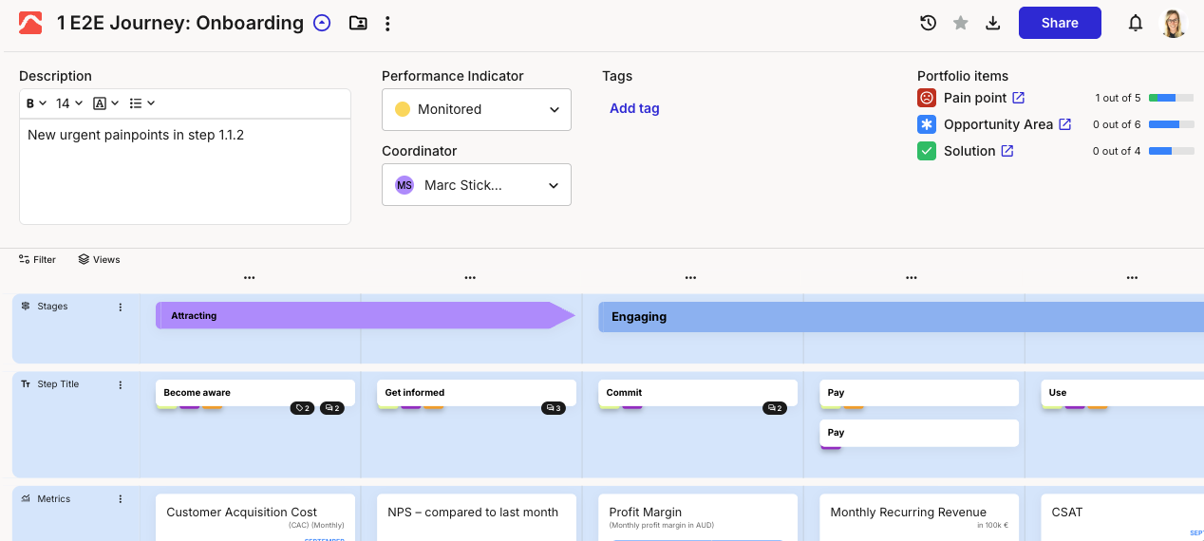This screenshot has width=1204, height=541.
Task: Open the Coordinator Marc Stick dropdown
Action: click(477, 184)
